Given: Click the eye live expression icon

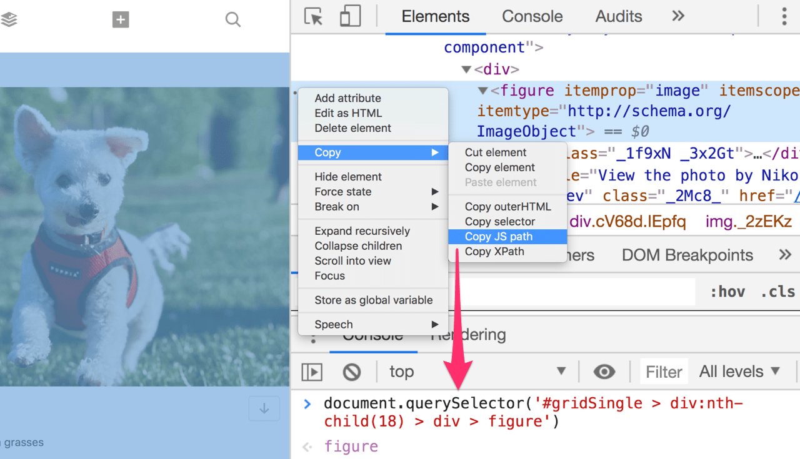Looking at the screenshot, I should coord(604,372).
